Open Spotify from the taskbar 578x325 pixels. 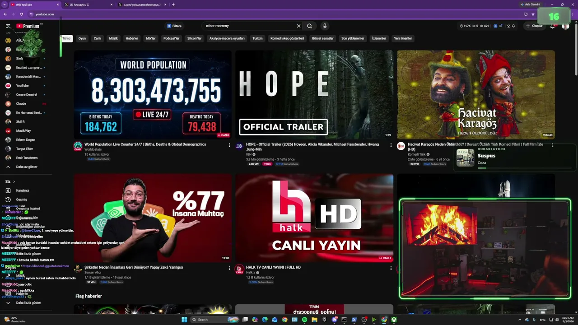click(x=304, y=320)
